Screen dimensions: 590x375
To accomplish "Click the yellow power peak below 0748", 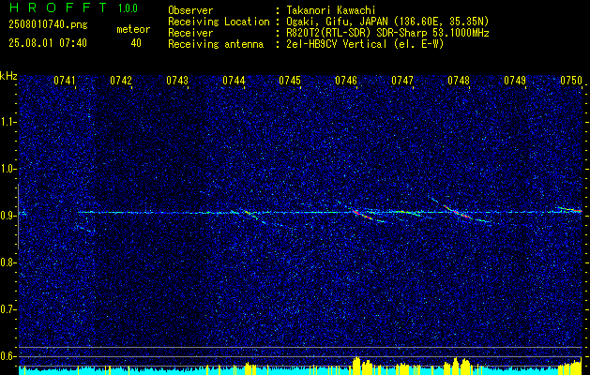I will (x=457, y=366).
